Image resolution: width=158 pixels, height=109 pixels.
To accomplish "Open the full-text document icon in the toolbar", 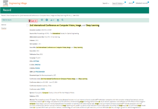I will [58, 20].
